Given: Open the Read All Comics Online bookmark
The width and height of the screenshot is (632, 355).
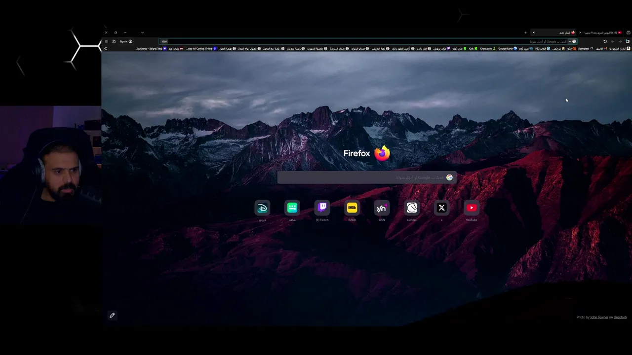Looking at the screenshot, I should coord(201,49).
